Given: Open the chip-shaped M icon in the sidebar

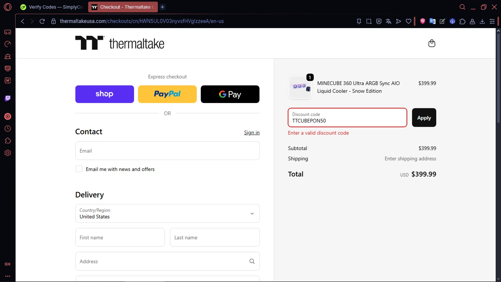Looking at the screenshot, I should (x=8, y=80).
